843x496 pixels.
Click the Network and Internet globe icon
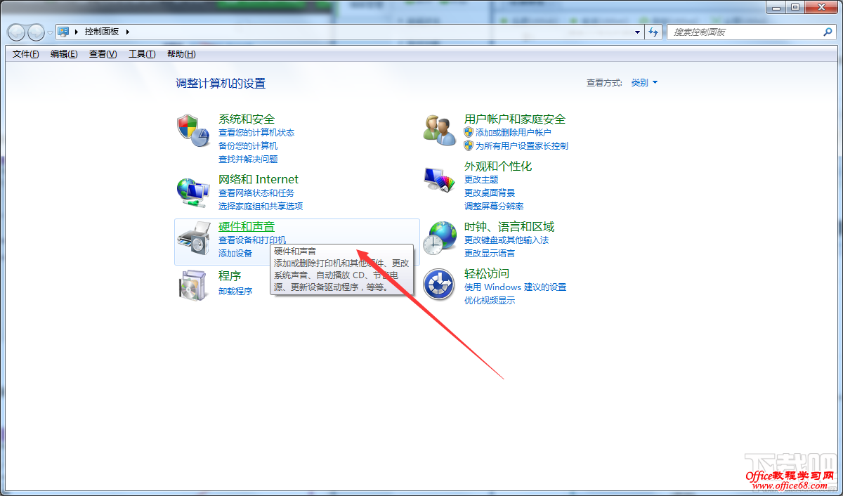pos(192,191)
